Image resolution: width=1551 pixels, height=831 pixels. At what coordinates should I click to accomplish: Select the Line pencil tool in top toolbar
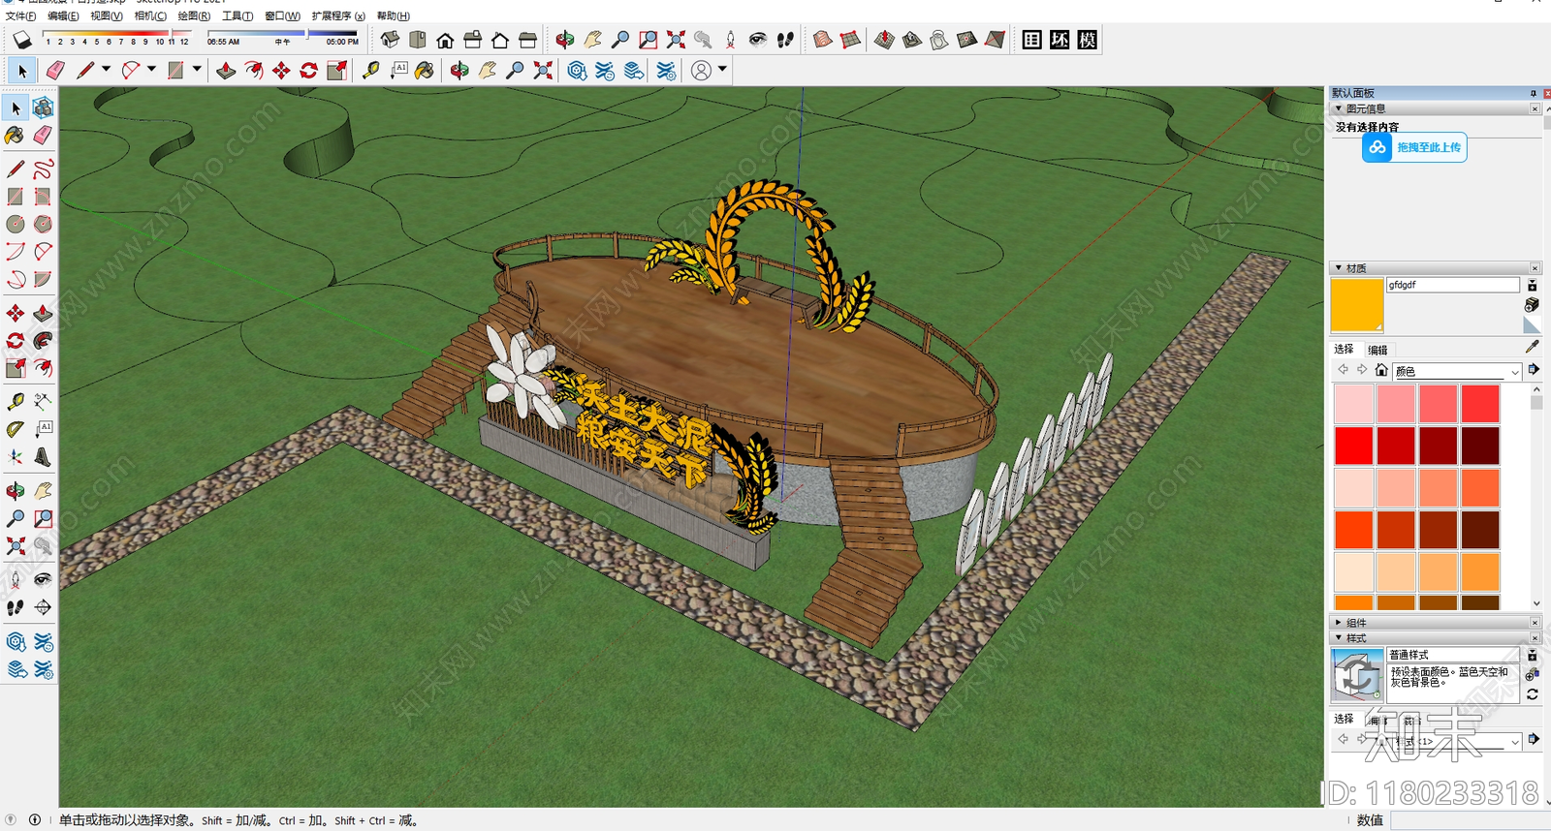pyautogui.click(x=85, y=70)
